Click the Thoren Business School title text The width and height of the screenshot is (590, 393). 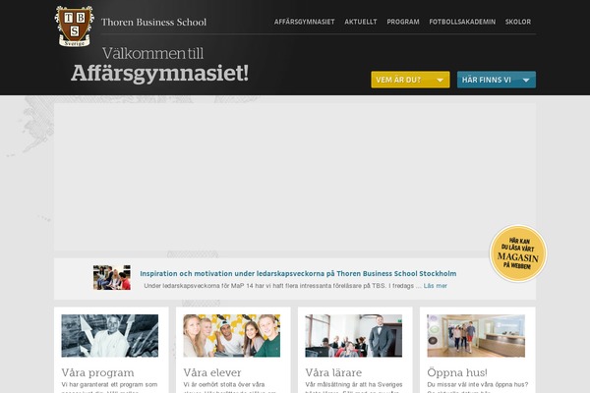click(154, 23)
